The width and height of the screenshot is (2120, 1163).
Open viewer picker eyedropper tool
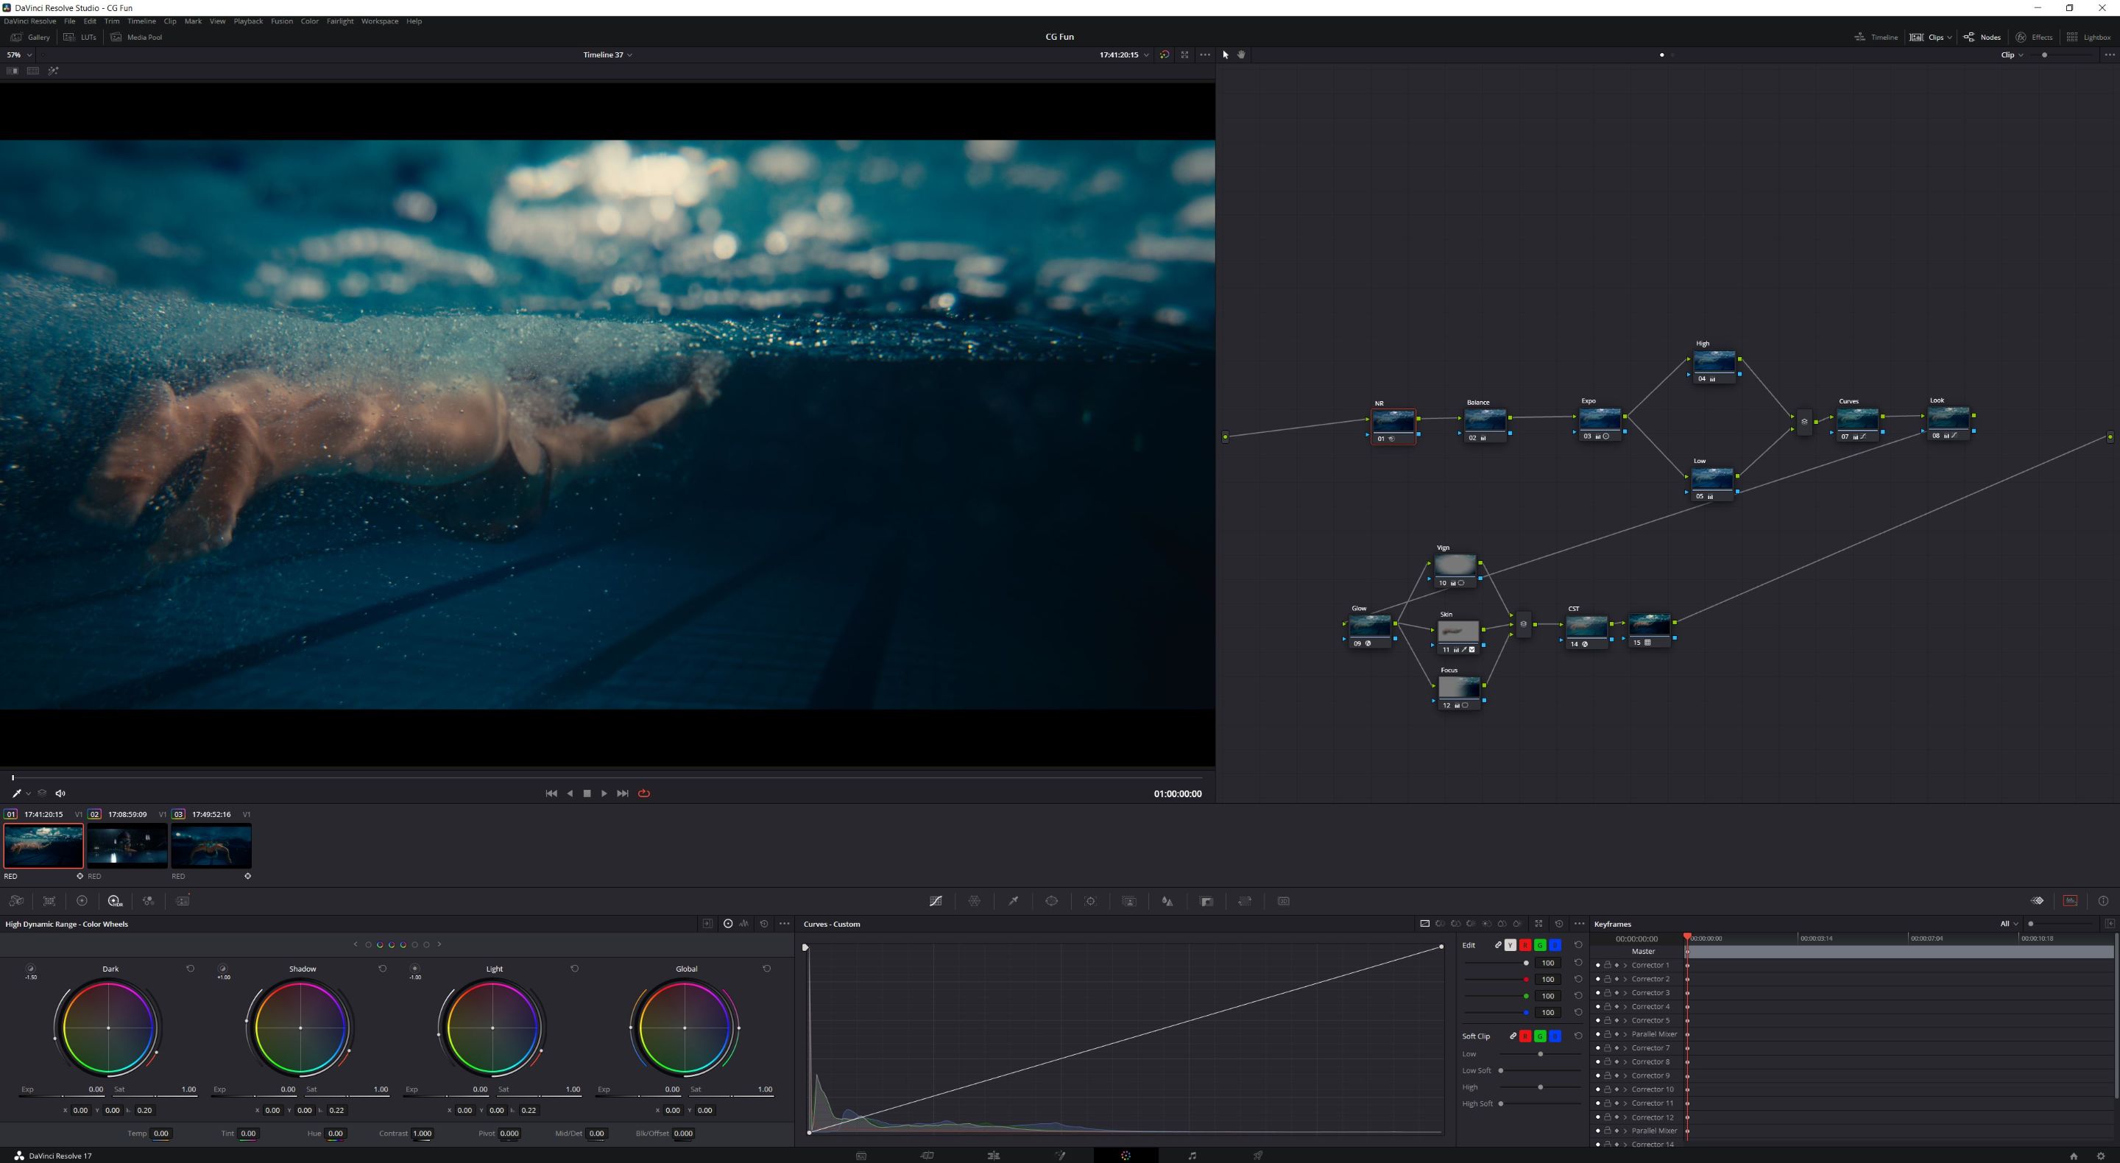point(15,793)
